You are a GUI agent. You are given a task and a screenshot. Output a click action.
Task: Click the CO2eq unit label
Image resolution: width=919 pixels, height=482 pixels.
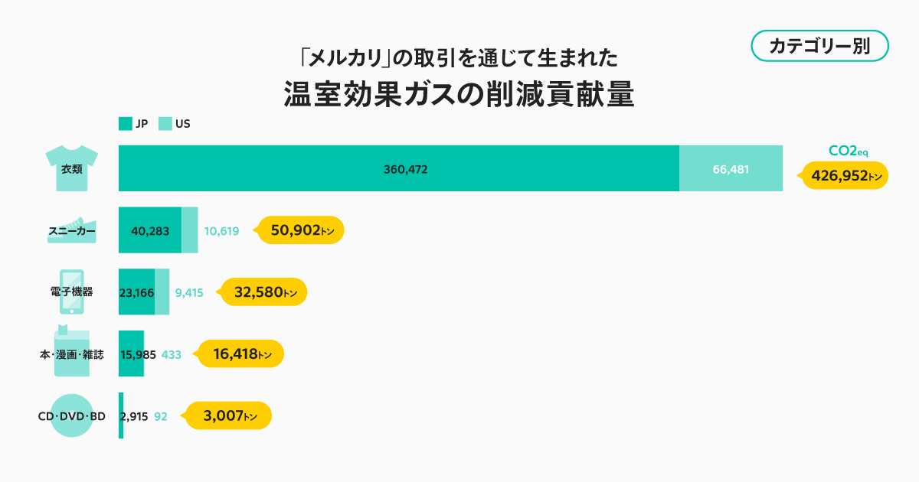click(x=849, y=151)
